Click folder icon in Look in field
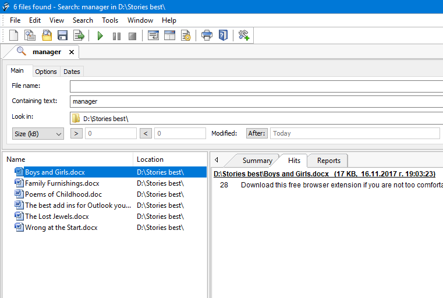 point(76,118)
